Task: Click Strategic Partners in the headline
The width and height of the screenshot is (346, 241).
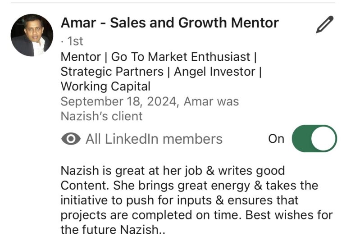Action: point(112,72)
